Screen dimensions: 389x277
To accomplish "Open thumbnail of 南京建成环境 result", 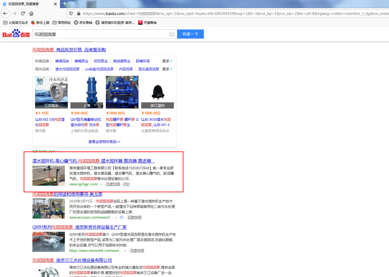I will (48, 175).
